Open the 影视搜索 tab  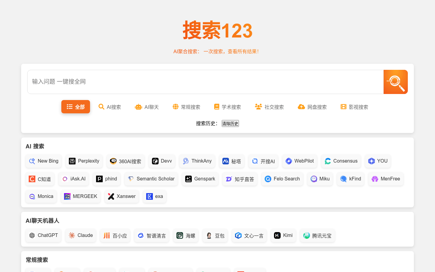click(x=354, y=107)
